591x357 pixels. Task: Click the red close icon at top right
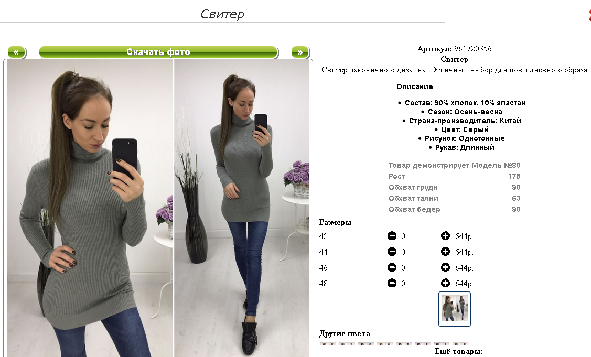(589, 15)
